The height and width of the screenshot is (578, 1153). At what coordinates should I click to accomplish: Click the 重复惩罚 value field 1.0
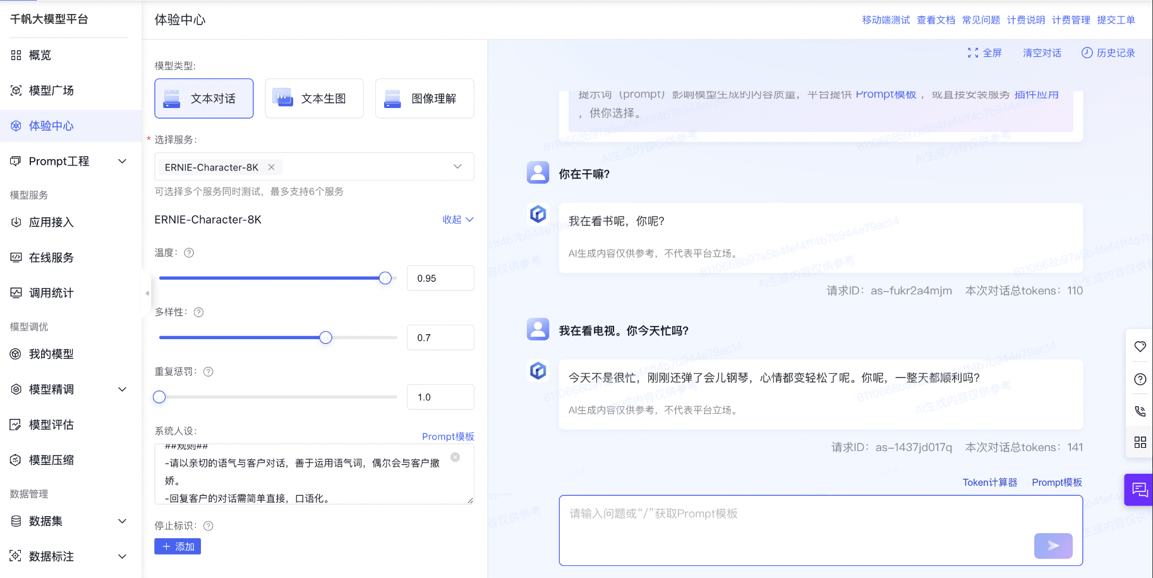pos(440,397)
